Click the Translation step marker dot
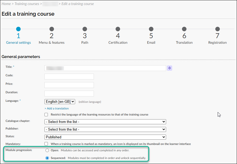 [184, 29]
